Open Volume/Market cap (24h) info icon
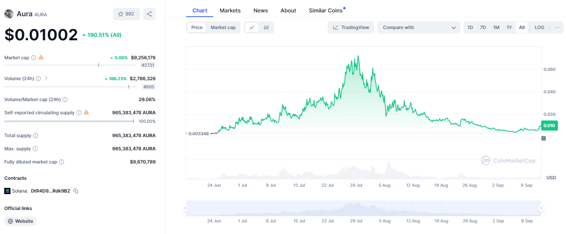Viewport: 566px width, 234px height. coord(65,100)
